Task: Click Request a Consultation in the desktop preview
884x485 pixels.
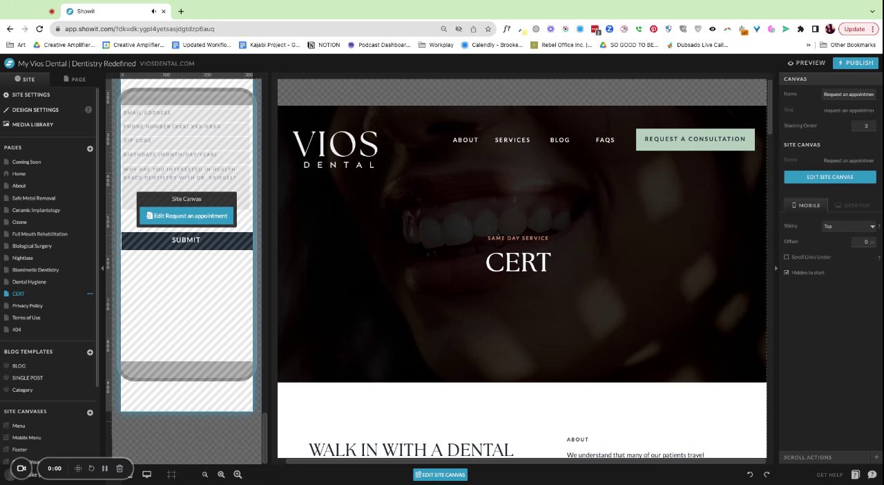Action: (695, 139)
